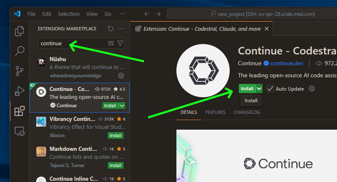Screen dimensions: 337x182
Task: Install the Vibrancy Continued extension
Action: [x=115, y=135]
